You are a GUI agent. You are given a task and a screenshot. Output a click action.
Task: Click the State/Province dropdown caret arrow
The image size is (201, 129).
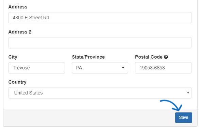pos(123,68)
